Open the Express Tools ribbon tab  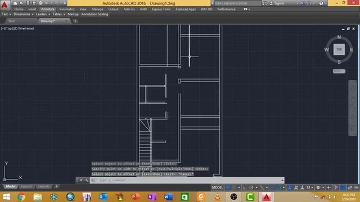pyautogui.click(x=161, y=9)
